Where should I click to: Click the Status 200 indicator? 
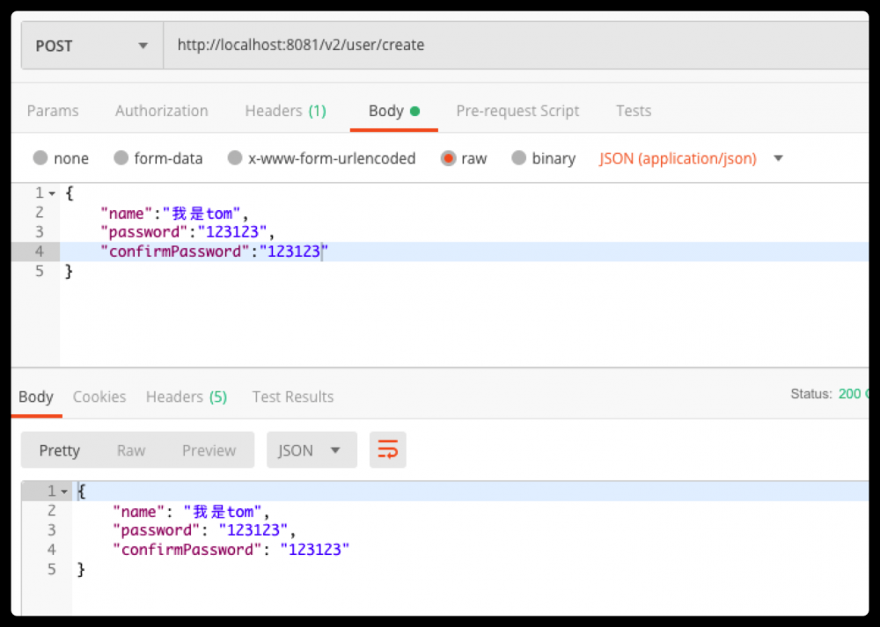pos(830,394)
